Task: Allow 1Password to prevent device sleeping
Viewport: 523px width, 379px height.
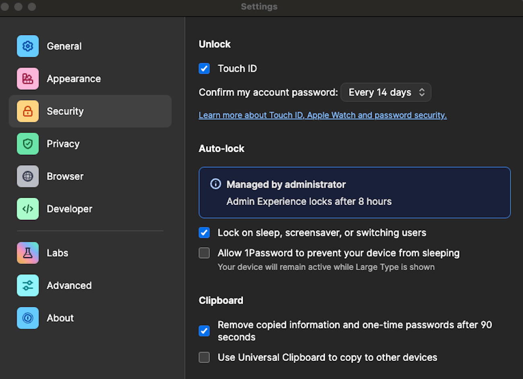Action: tap(204, 253)
